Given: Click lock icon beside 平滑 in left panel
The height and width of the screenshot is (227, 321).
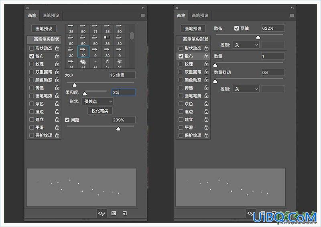Looking at the screenshot, I should [x=57, y=127].
